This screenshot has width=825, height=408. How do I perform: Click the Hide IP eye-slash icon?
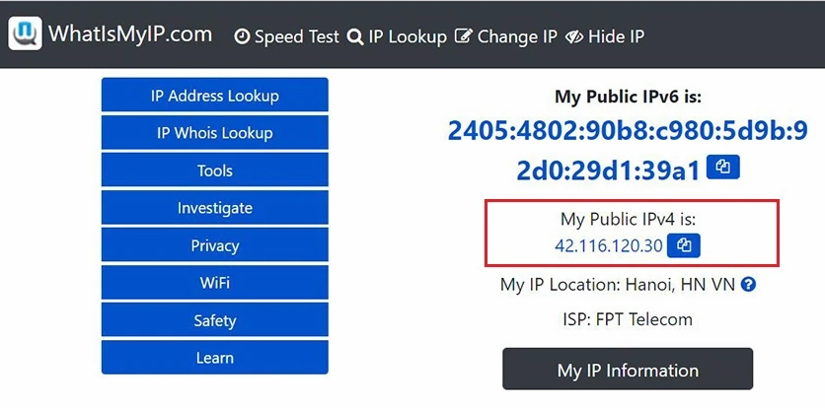pyautogui.click(x=574, y=36)
